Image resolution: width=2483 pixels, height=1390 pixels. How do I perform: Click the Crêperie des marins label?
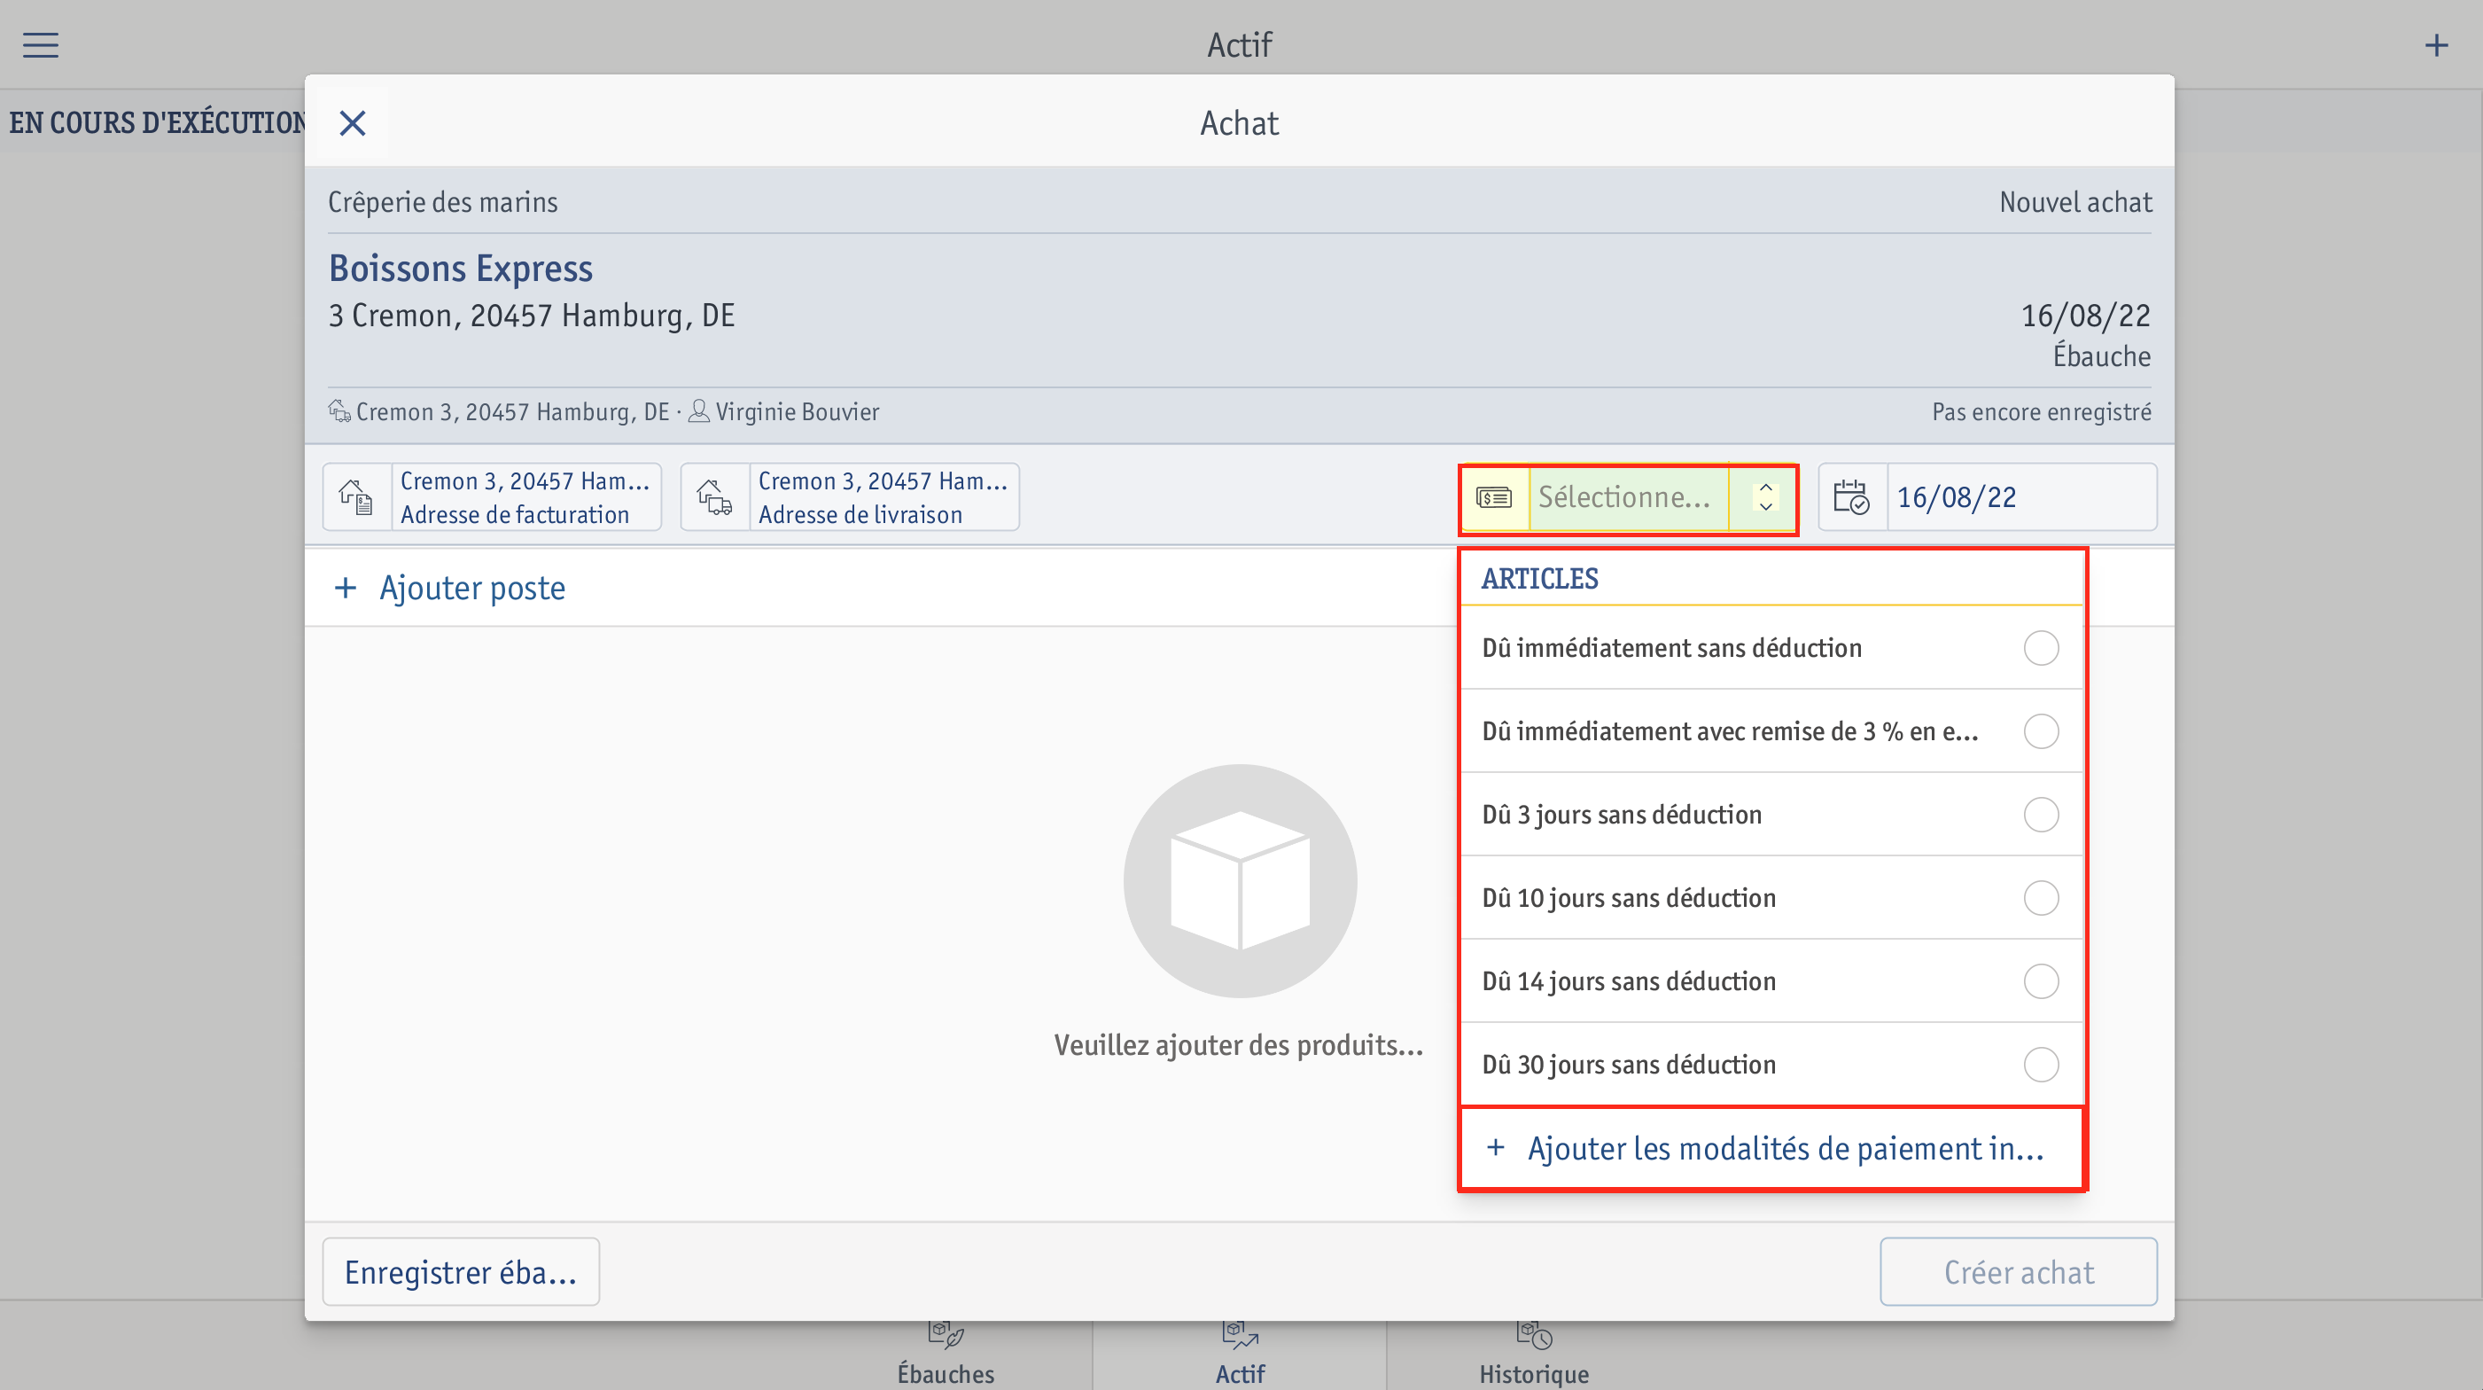coord(442,201)
